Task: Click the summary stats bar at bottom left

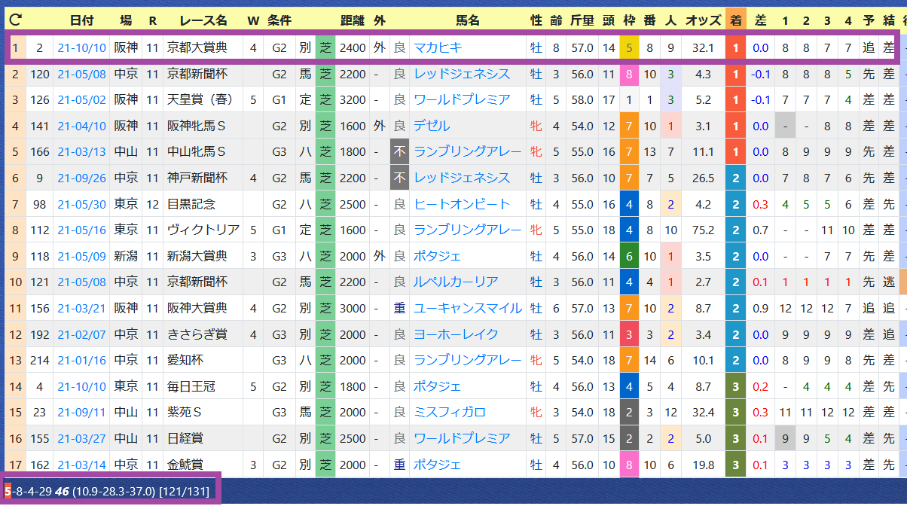Action: click(111, 491)
